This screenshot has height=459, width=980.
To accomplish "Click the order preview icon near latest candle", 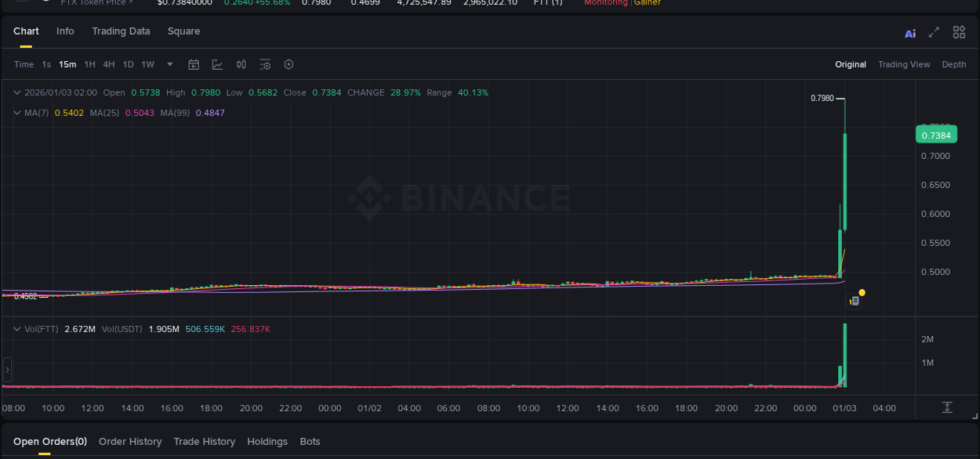I will point(854,299).
